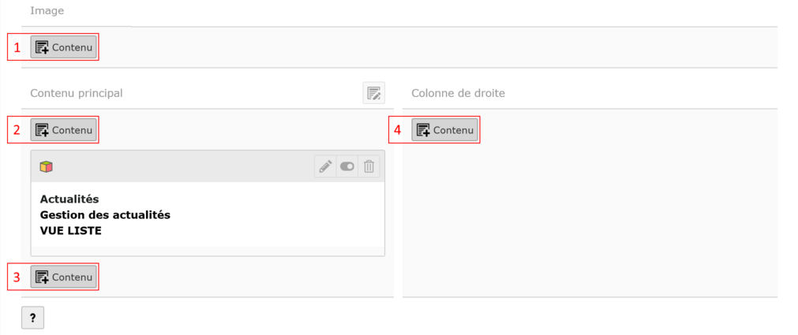
Task: Add Contenu in Colonne de droite
Action: point(444,130)
